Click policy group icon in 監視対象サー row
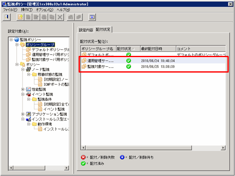 pyautogui.click(x=84, y=66)
